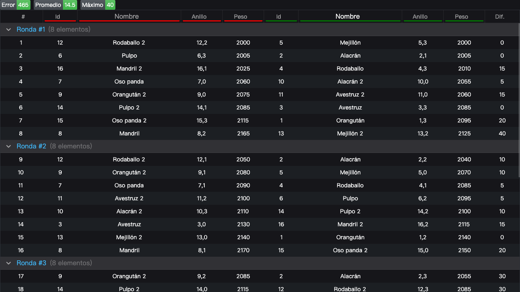Sort by the red-underlined Peso header
The height and width of the screenshot is (292, 520).
(x=240, y=17)
